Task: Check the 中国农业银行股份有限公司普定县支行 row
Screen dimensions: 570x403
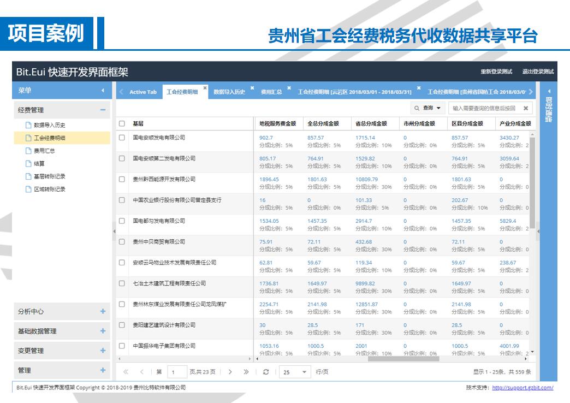Action: [x=122, y=200]
